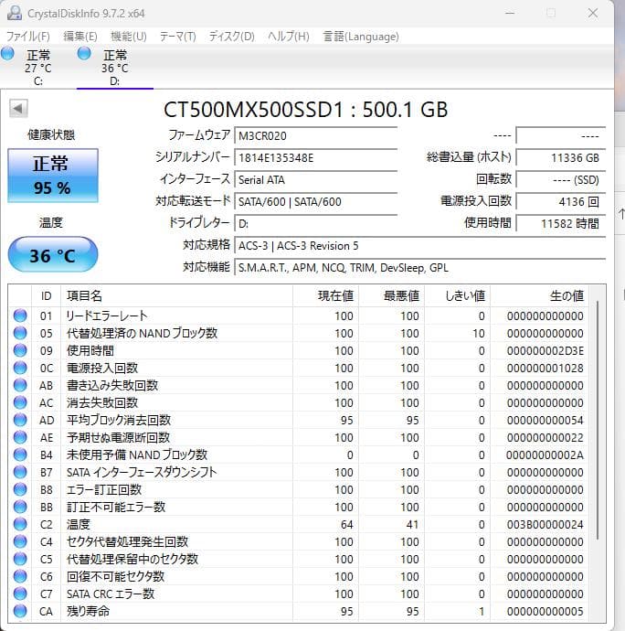
Task: Click power on count value 4136 回
Action: [561, 201]
